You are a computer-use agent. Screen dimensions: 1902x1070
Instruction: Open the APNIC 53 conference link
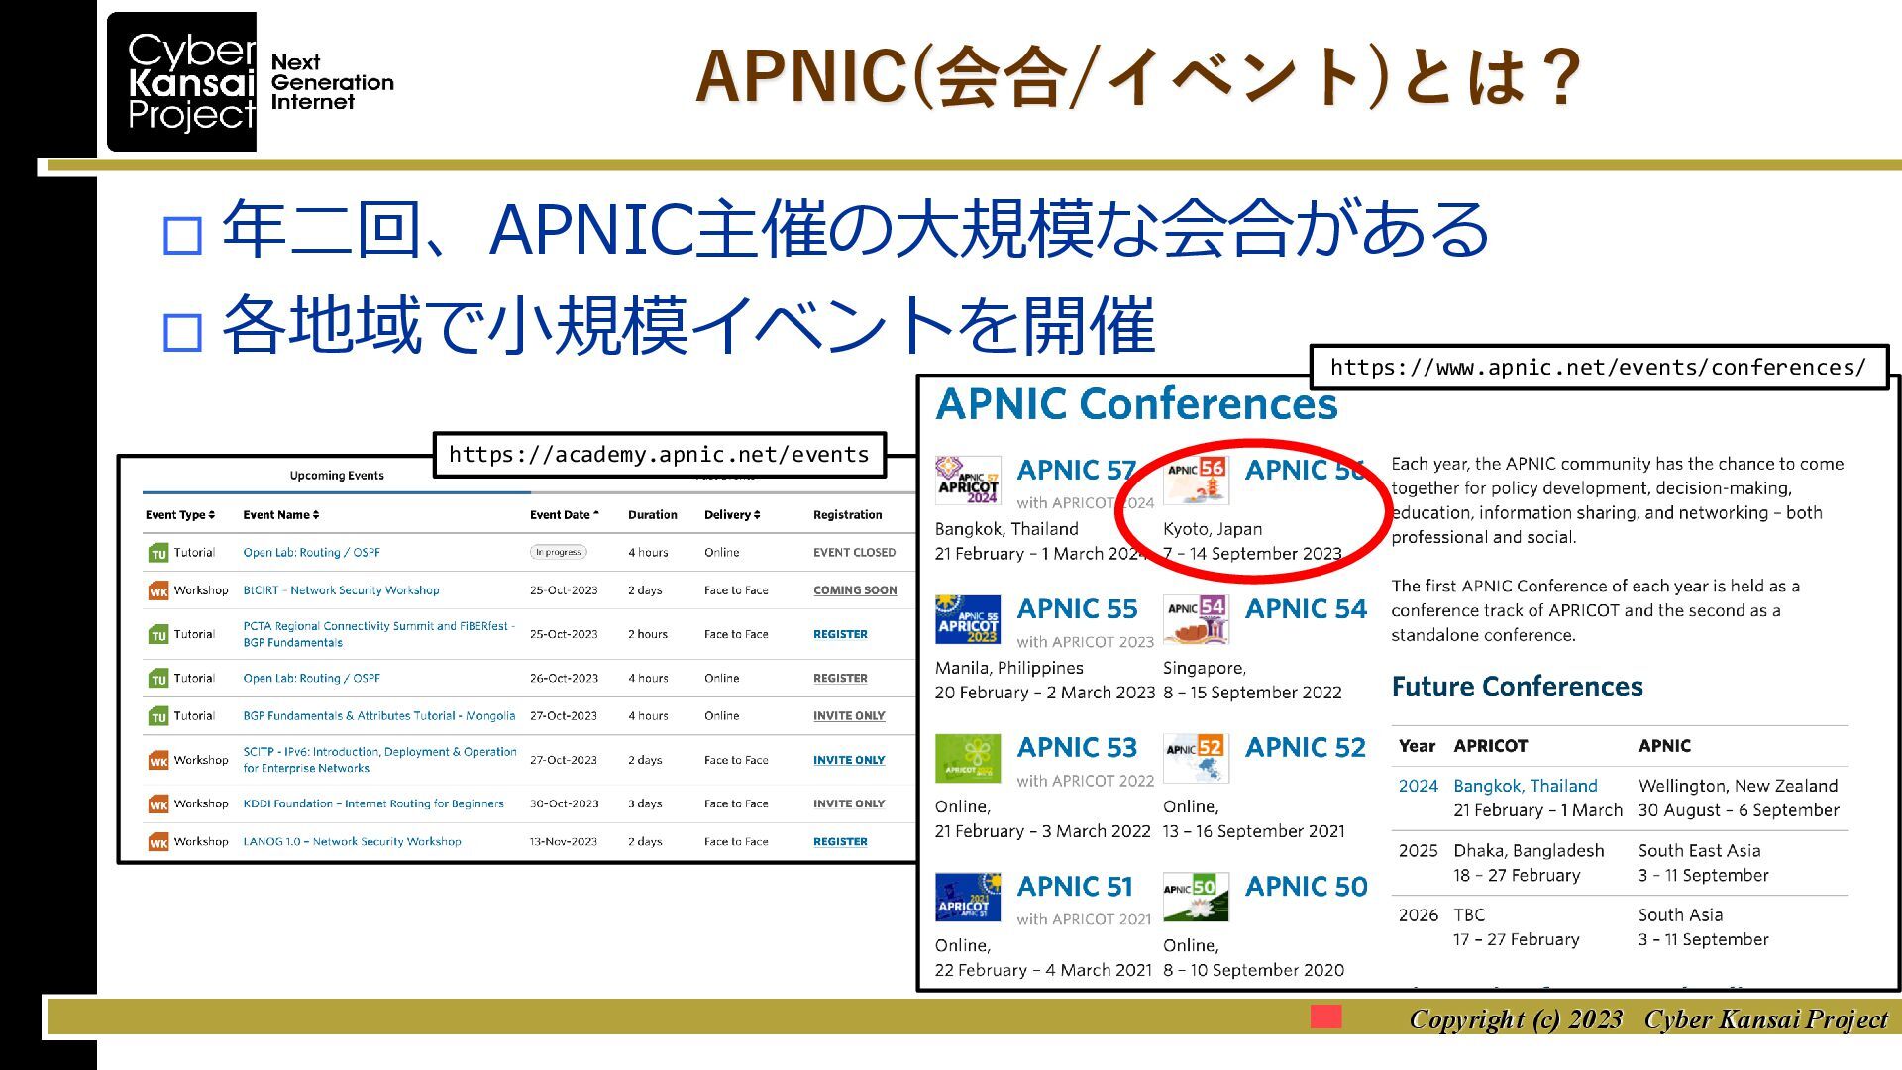click(1078, 747)
